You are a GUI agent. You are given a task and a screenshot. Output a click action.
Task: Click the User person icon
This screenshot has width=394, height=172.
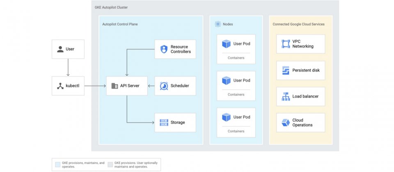[60, 49]
